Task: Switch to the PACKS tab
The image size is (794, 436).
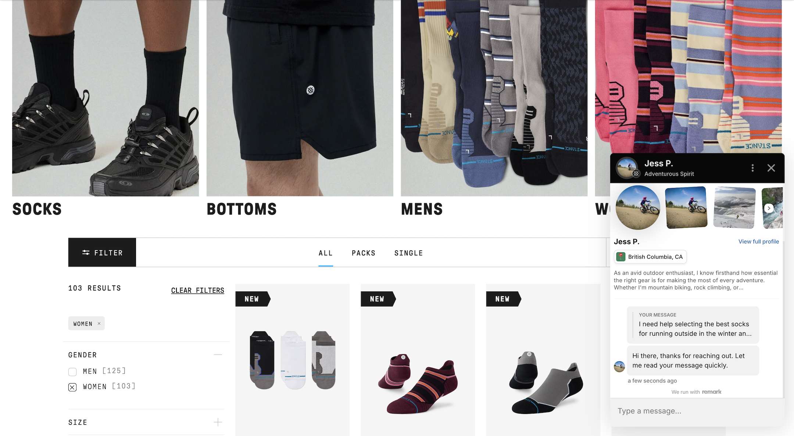Action: click(364, 253)
